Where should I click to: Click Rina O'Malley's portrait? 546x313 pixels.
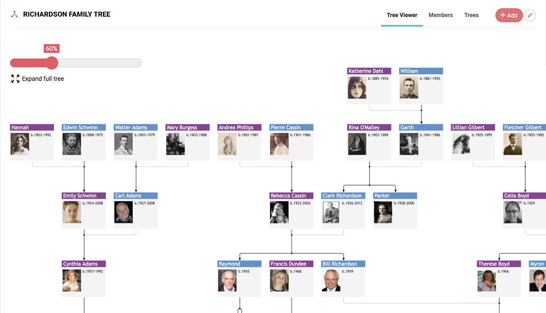(x=357, y=144)
